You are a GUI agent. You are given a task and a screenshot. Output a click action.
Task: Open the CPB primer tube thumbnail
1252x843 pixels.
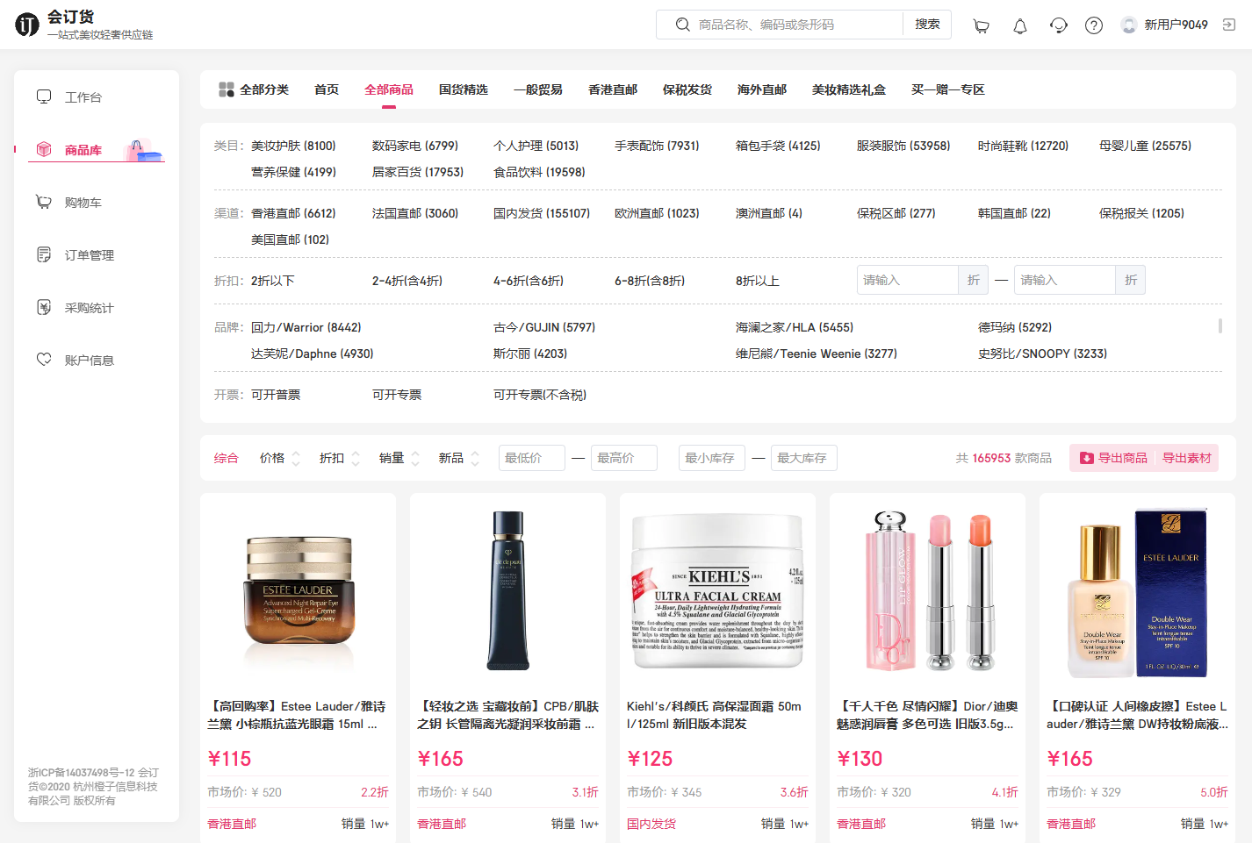[x=508, y=591]
